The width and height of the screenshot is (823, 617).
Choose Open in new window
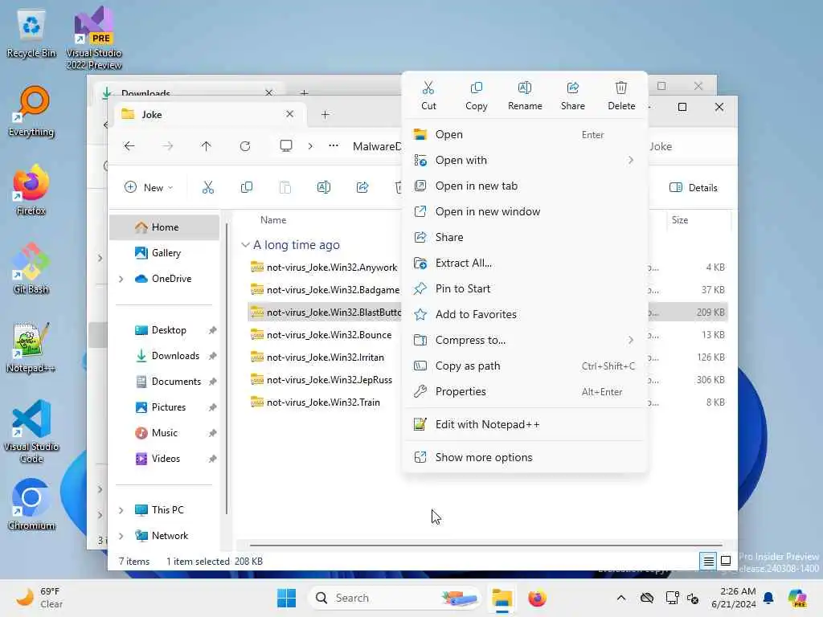pyautogui.click(x=525, y=211)
